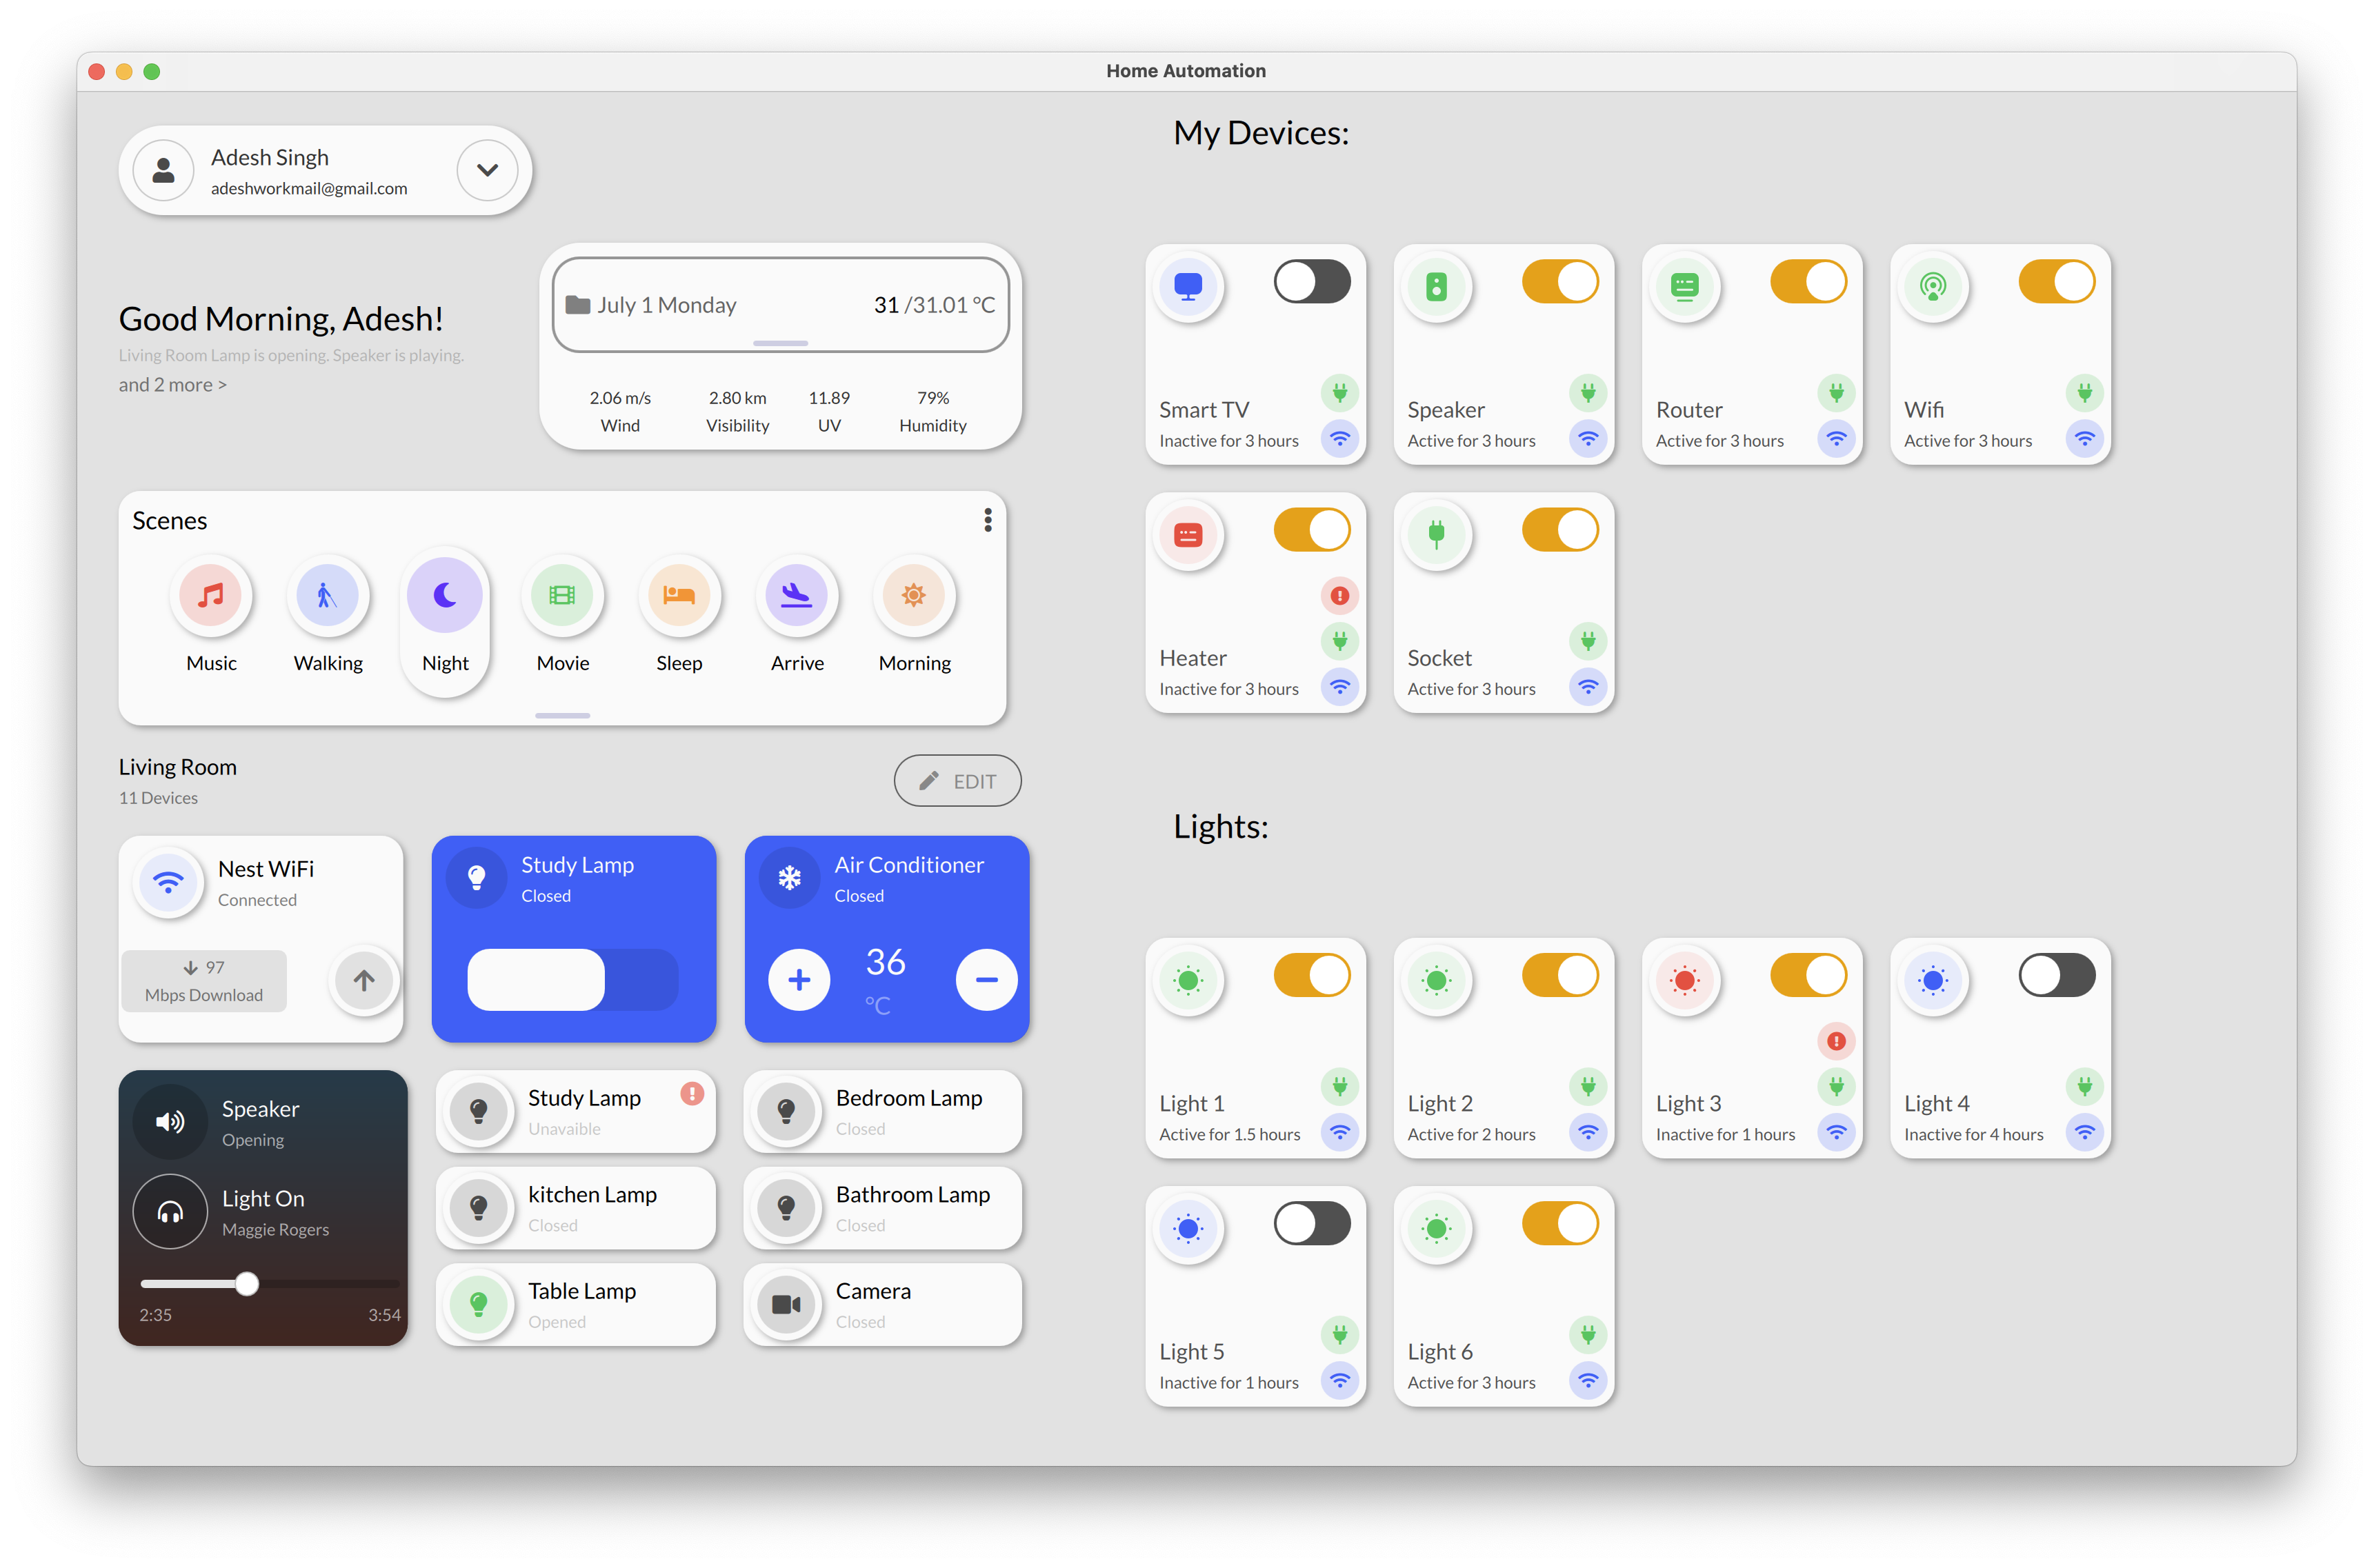Activate the Music scene icon

pyautogui.click(x=210, y=595)
